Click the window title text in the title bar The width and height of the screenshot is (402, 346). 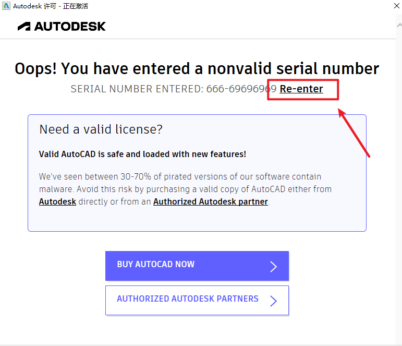(x=51, y=6)
